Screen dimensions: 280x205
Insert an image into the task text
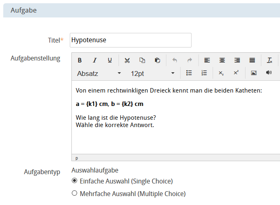pos(254,73)
